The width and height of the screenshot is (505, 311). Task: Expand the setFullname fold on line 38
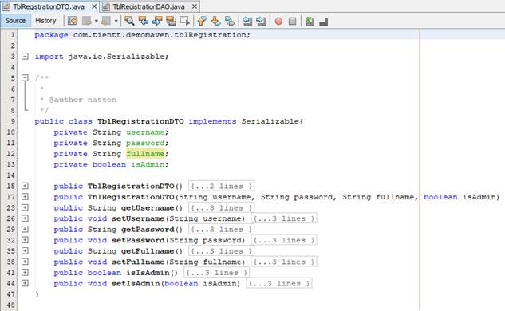(25, 262)
